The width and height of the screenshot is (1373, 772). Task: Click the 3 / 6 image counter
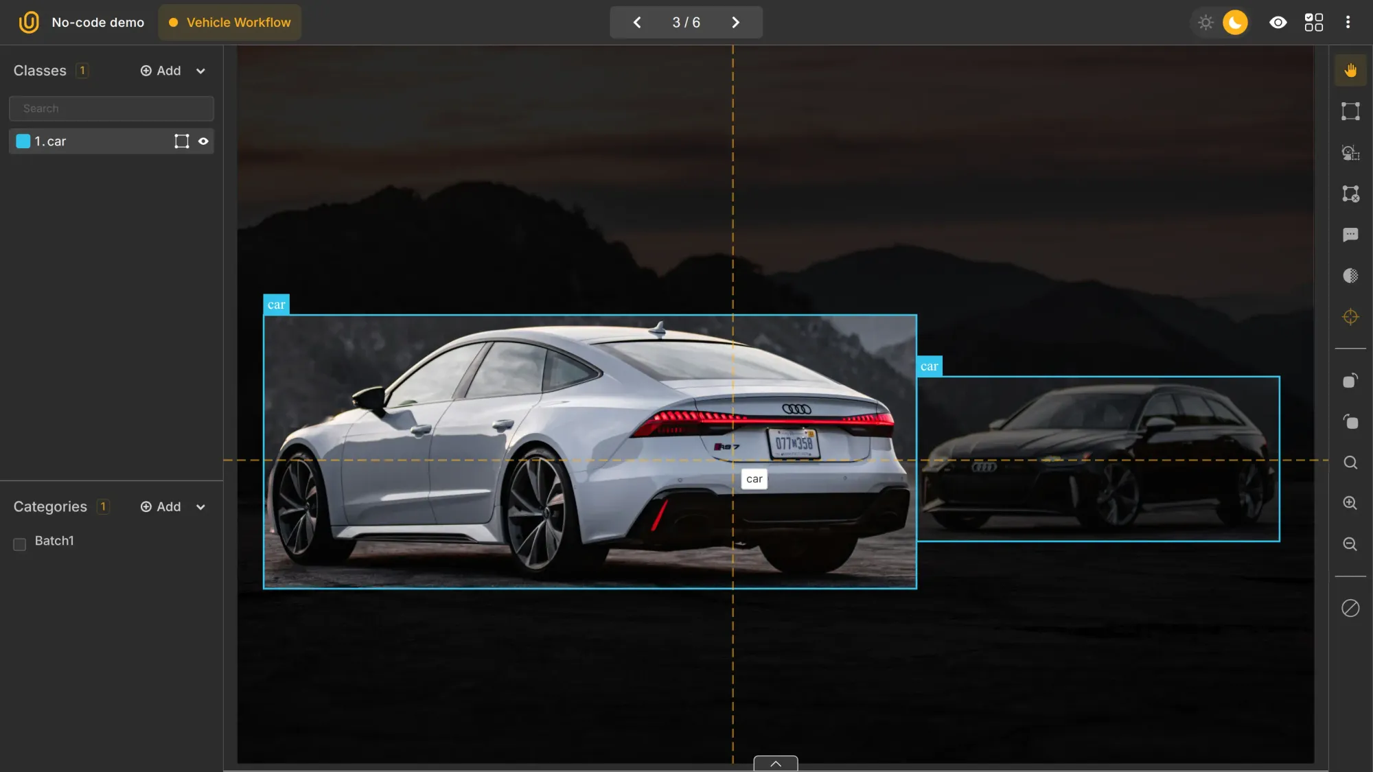[686, 23]
